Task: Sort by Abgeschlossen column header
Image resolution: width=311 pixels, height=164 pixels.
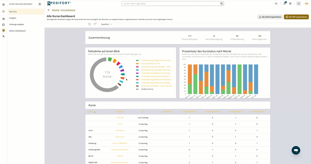Action: point(212,112)
